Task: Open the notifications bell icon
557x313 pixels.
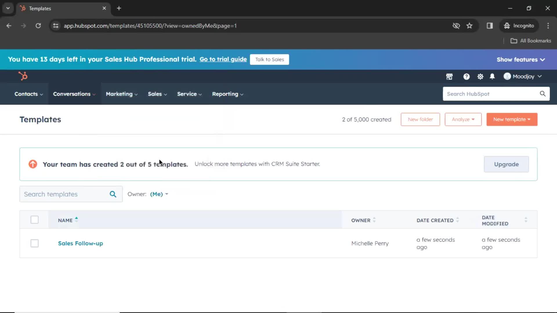Action: [x=492, y=76]
